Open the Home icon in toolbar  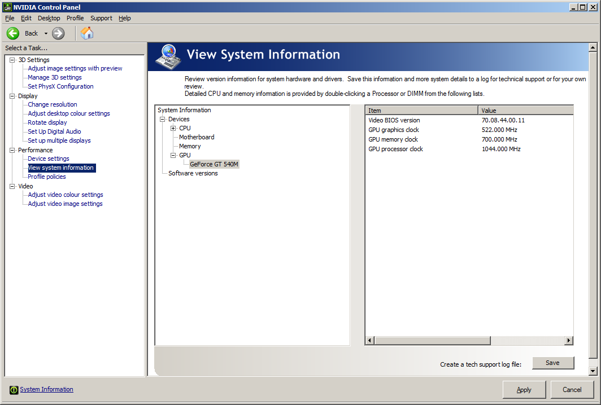coord(87,33)
